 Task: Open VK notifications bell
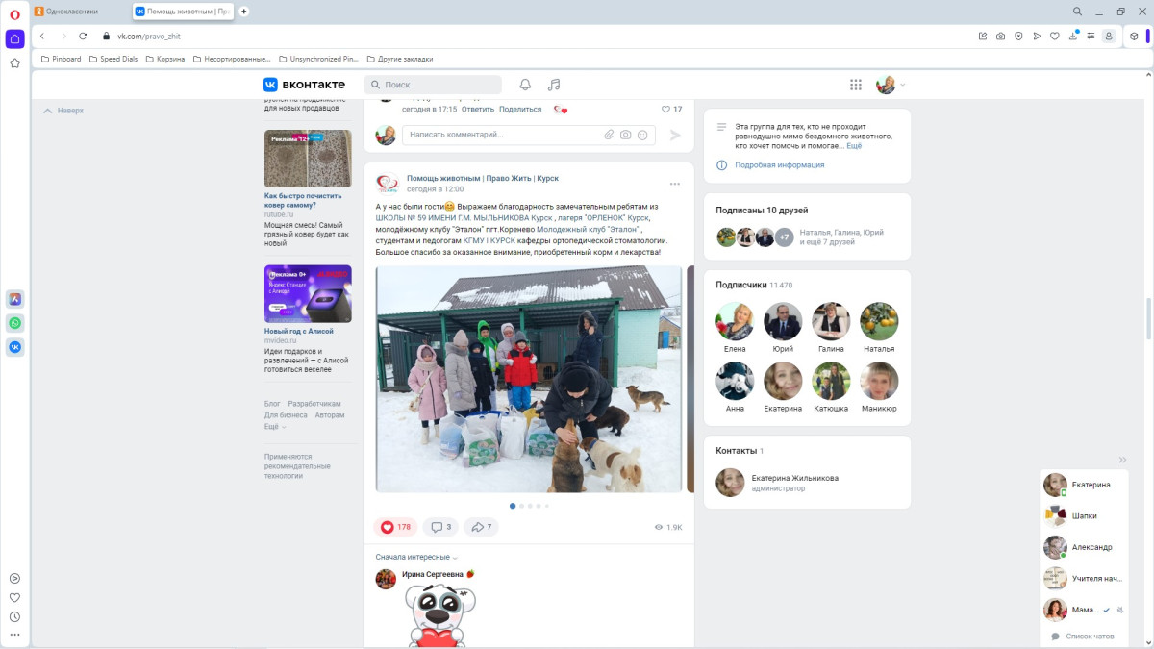(x=525, y=85)
